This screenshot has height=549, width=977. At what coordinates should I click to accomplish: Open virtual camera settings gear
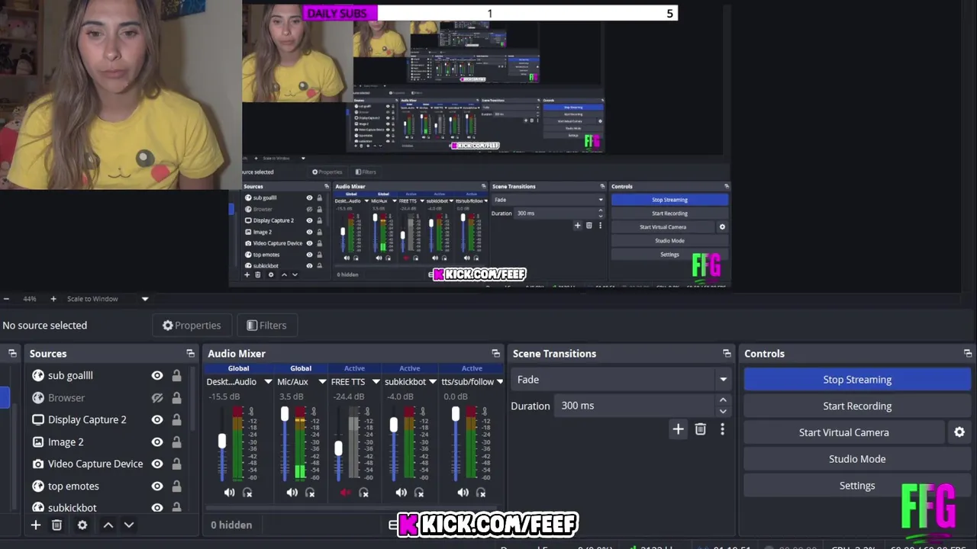(x=959, y=432)
